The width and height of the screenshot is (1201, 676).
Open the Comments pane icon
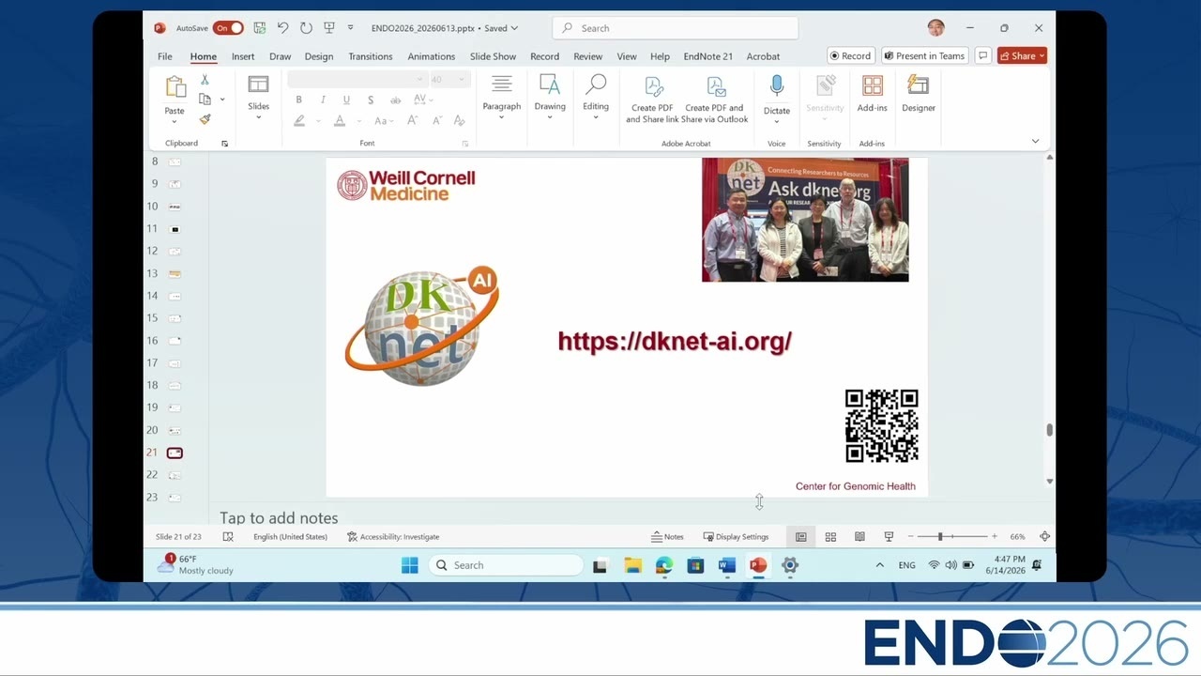982,56
